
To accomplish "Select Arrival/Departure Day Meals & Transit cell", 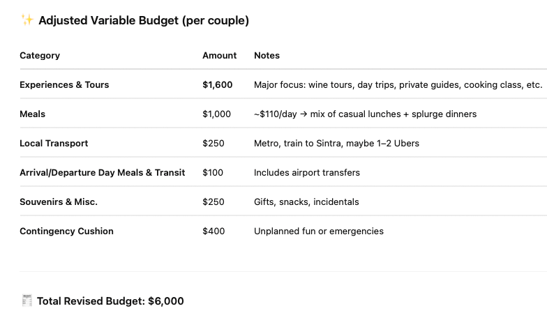I will [x=102, y=173].
